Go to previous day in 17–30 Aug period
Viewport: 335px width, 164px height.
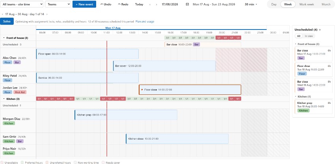2,14
